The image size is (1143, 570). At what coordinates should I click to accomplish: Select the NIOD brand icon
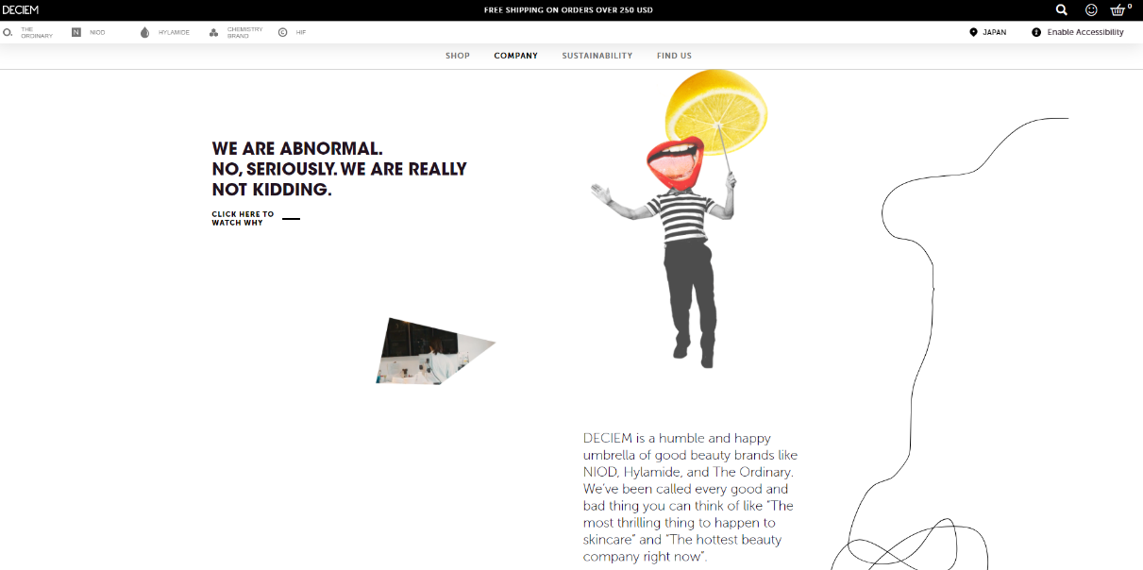point(76,32)
